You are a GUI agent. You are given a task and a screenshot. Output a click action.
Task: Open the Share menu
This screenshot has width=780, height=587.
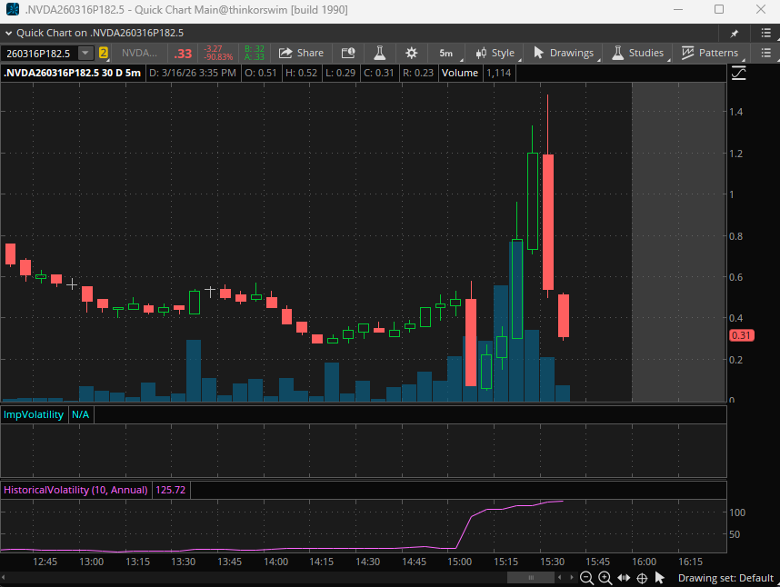(x=301, y=53)
